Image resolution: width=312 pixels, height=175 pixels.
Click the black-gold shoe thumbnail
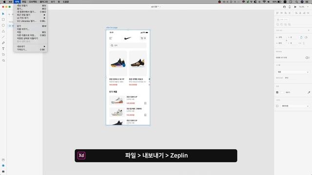pyautogui.click(x=137, y=63)
